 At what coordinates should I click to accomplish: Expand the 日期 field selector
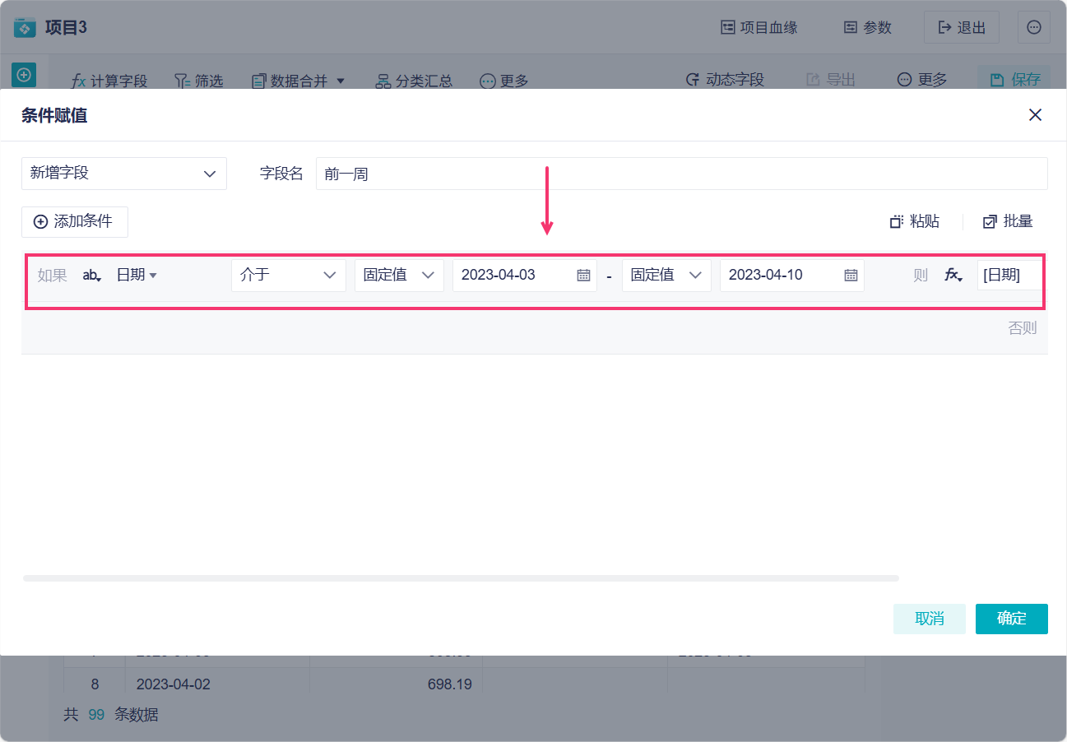pos(137,276)
